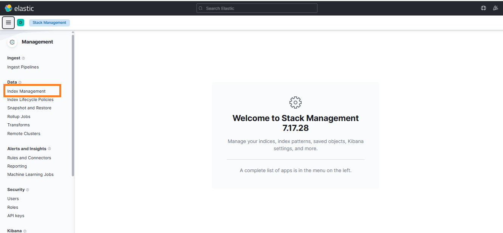Click the green D space avatar

pyautogui.click(x=20, y=23)
